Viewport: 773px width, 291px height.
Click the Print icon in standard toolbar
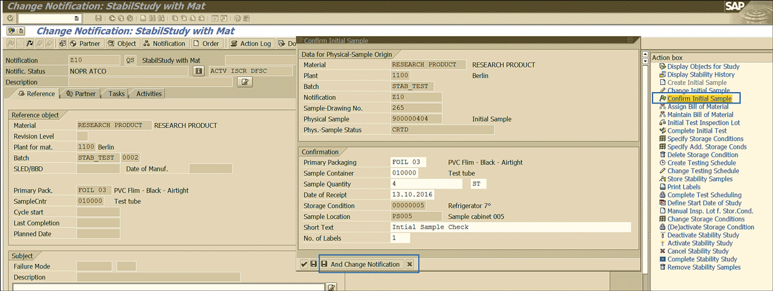click(x=143, y=18)
